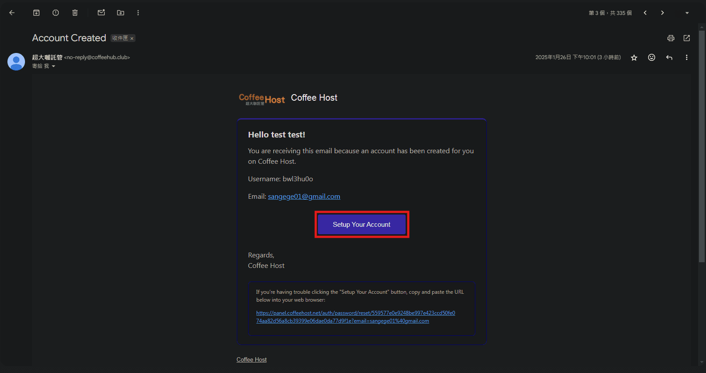The image size is (706, 373).
Task: Delete the email with the trash icon
Action: [x=75, y=13]
